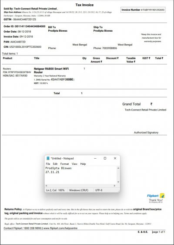The width and height of the screenshot is (174, 245).
Task: Maximize the Untitled Notepad window
Action: tap(105, 158)
